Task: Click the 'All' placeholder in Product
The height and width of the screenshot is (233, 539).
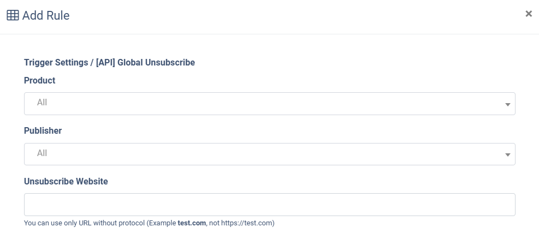Action: [42, 103]
